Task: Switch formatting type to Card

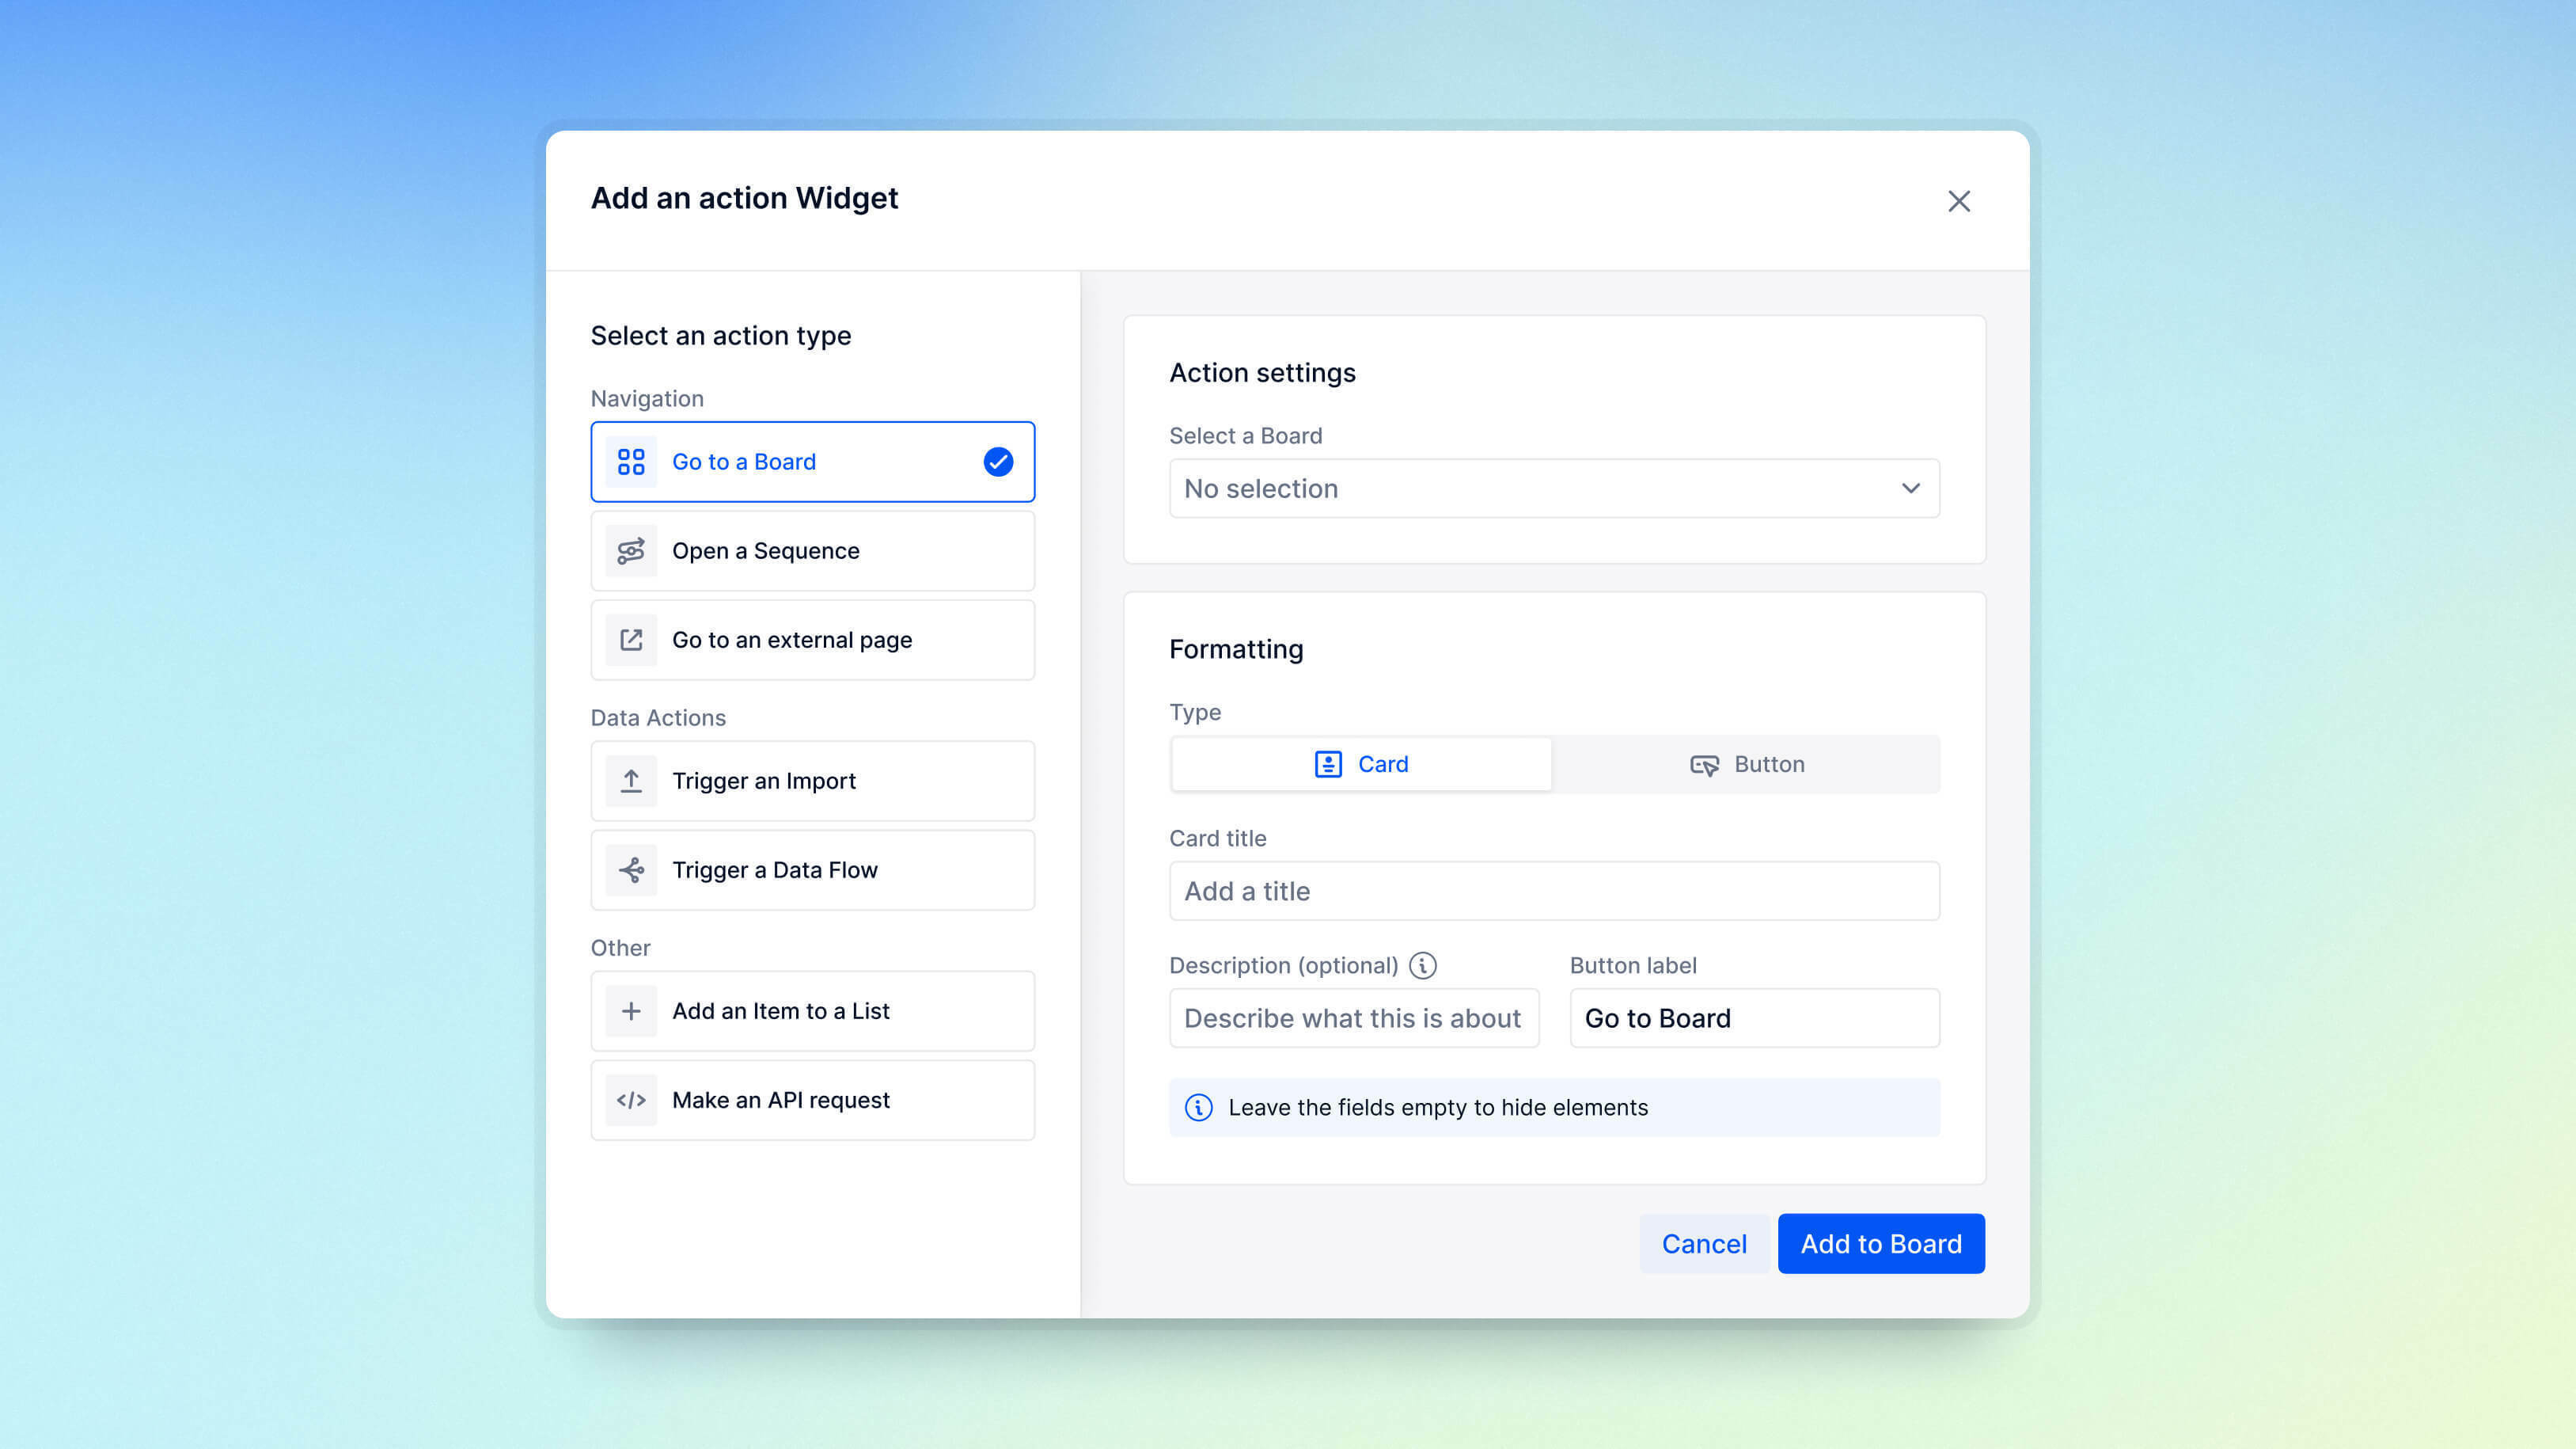Action: click(x=1361, y=765)
